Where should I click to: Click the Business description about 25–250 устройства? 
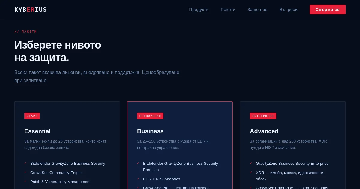(x=173, y=144)
